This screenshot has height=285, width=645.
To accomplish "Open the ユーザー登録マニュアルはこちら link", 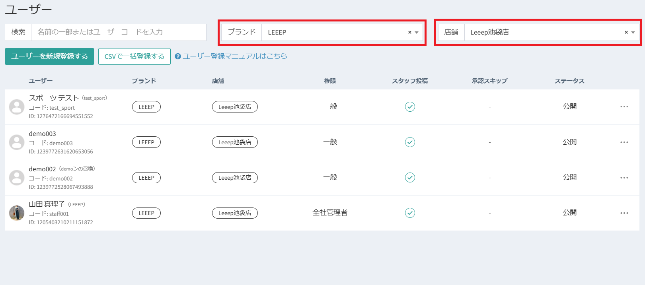I will 235,56.
